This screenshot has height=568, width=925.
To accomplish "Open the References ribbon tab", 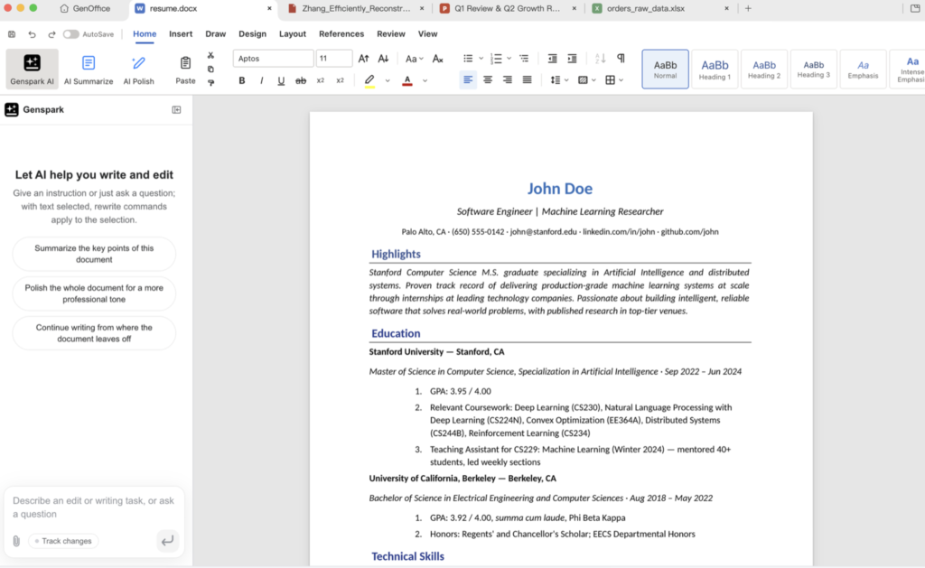I will pos(341,33).
